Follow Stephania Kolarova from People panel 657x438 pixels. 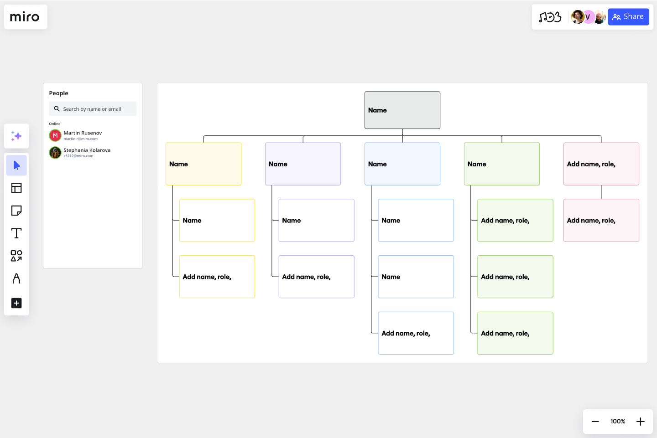(x=87, y=152)
